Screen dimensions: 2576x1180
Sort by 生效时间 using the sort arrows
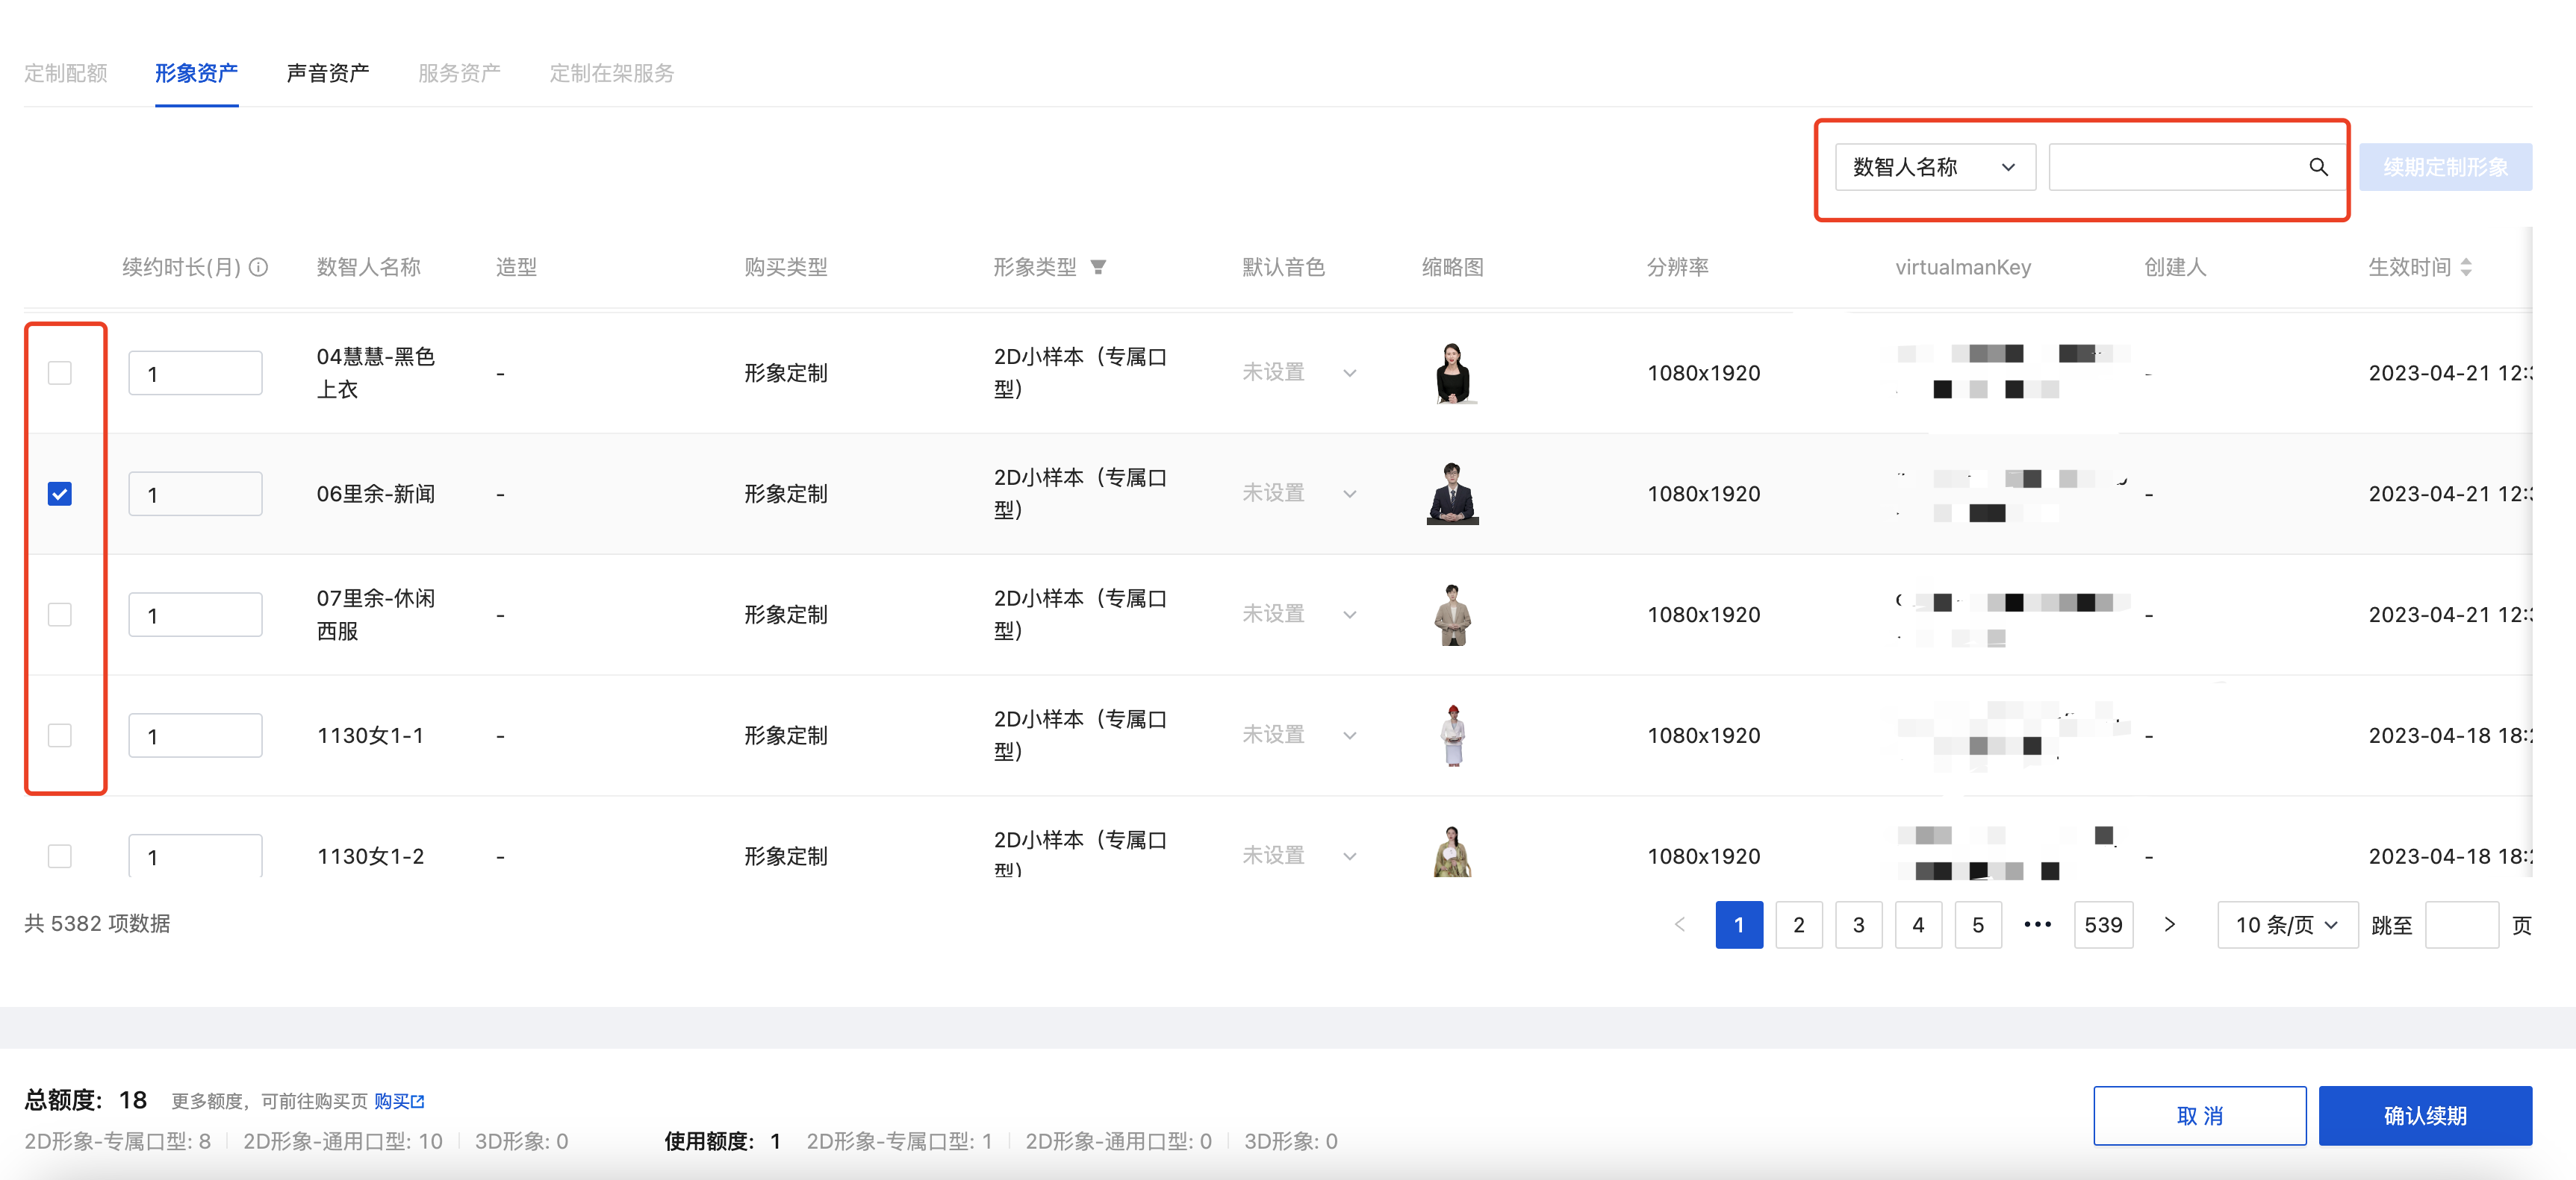click(x=2466, y=267)
